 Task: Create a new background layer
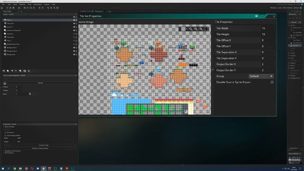[4, 71]
